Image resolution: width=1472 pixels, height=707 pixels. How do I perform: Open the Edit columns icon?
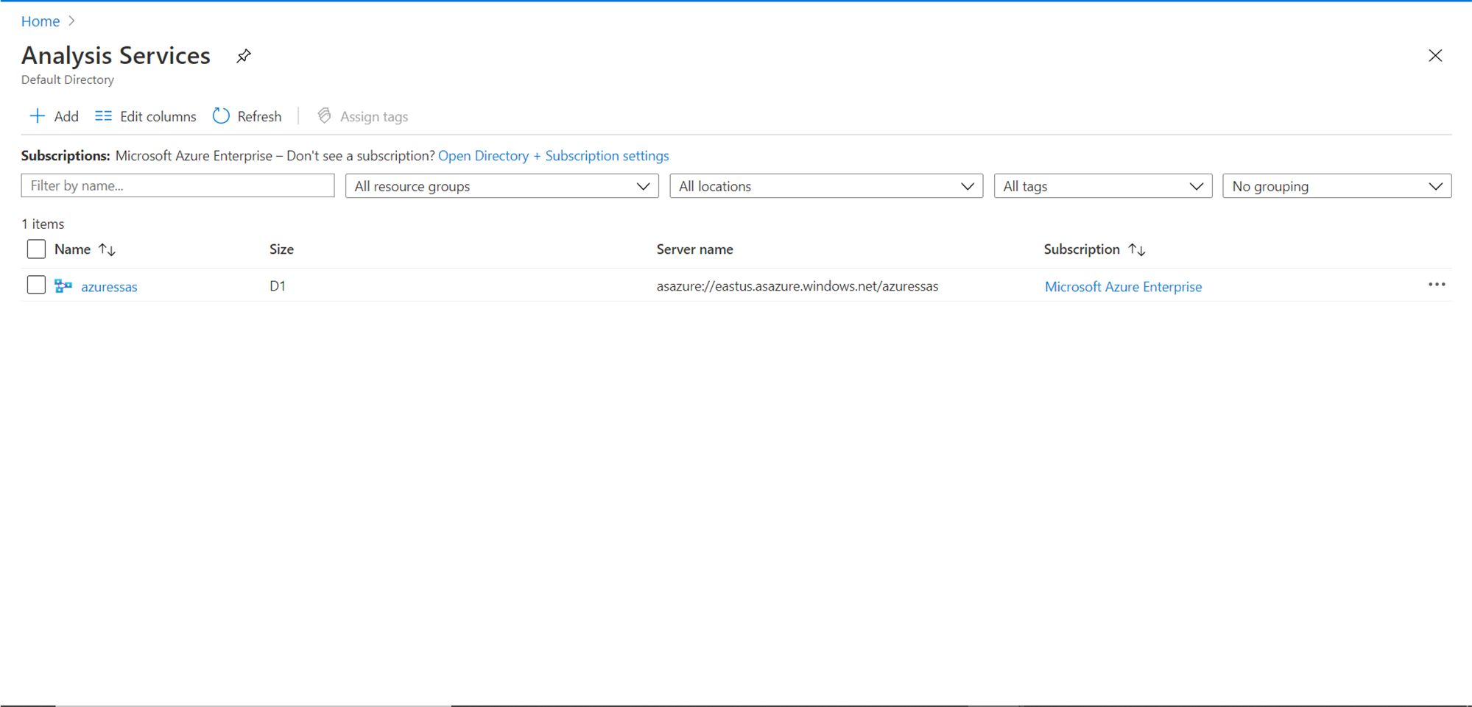(103, 116)
